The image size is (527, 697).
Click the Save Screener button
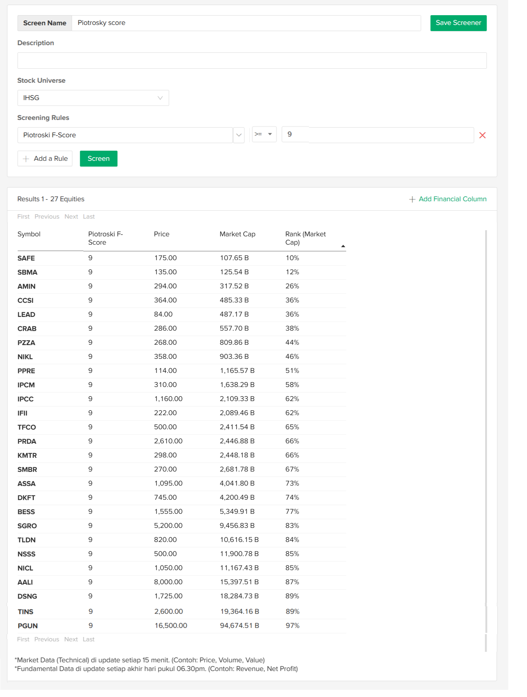[458, 23]
